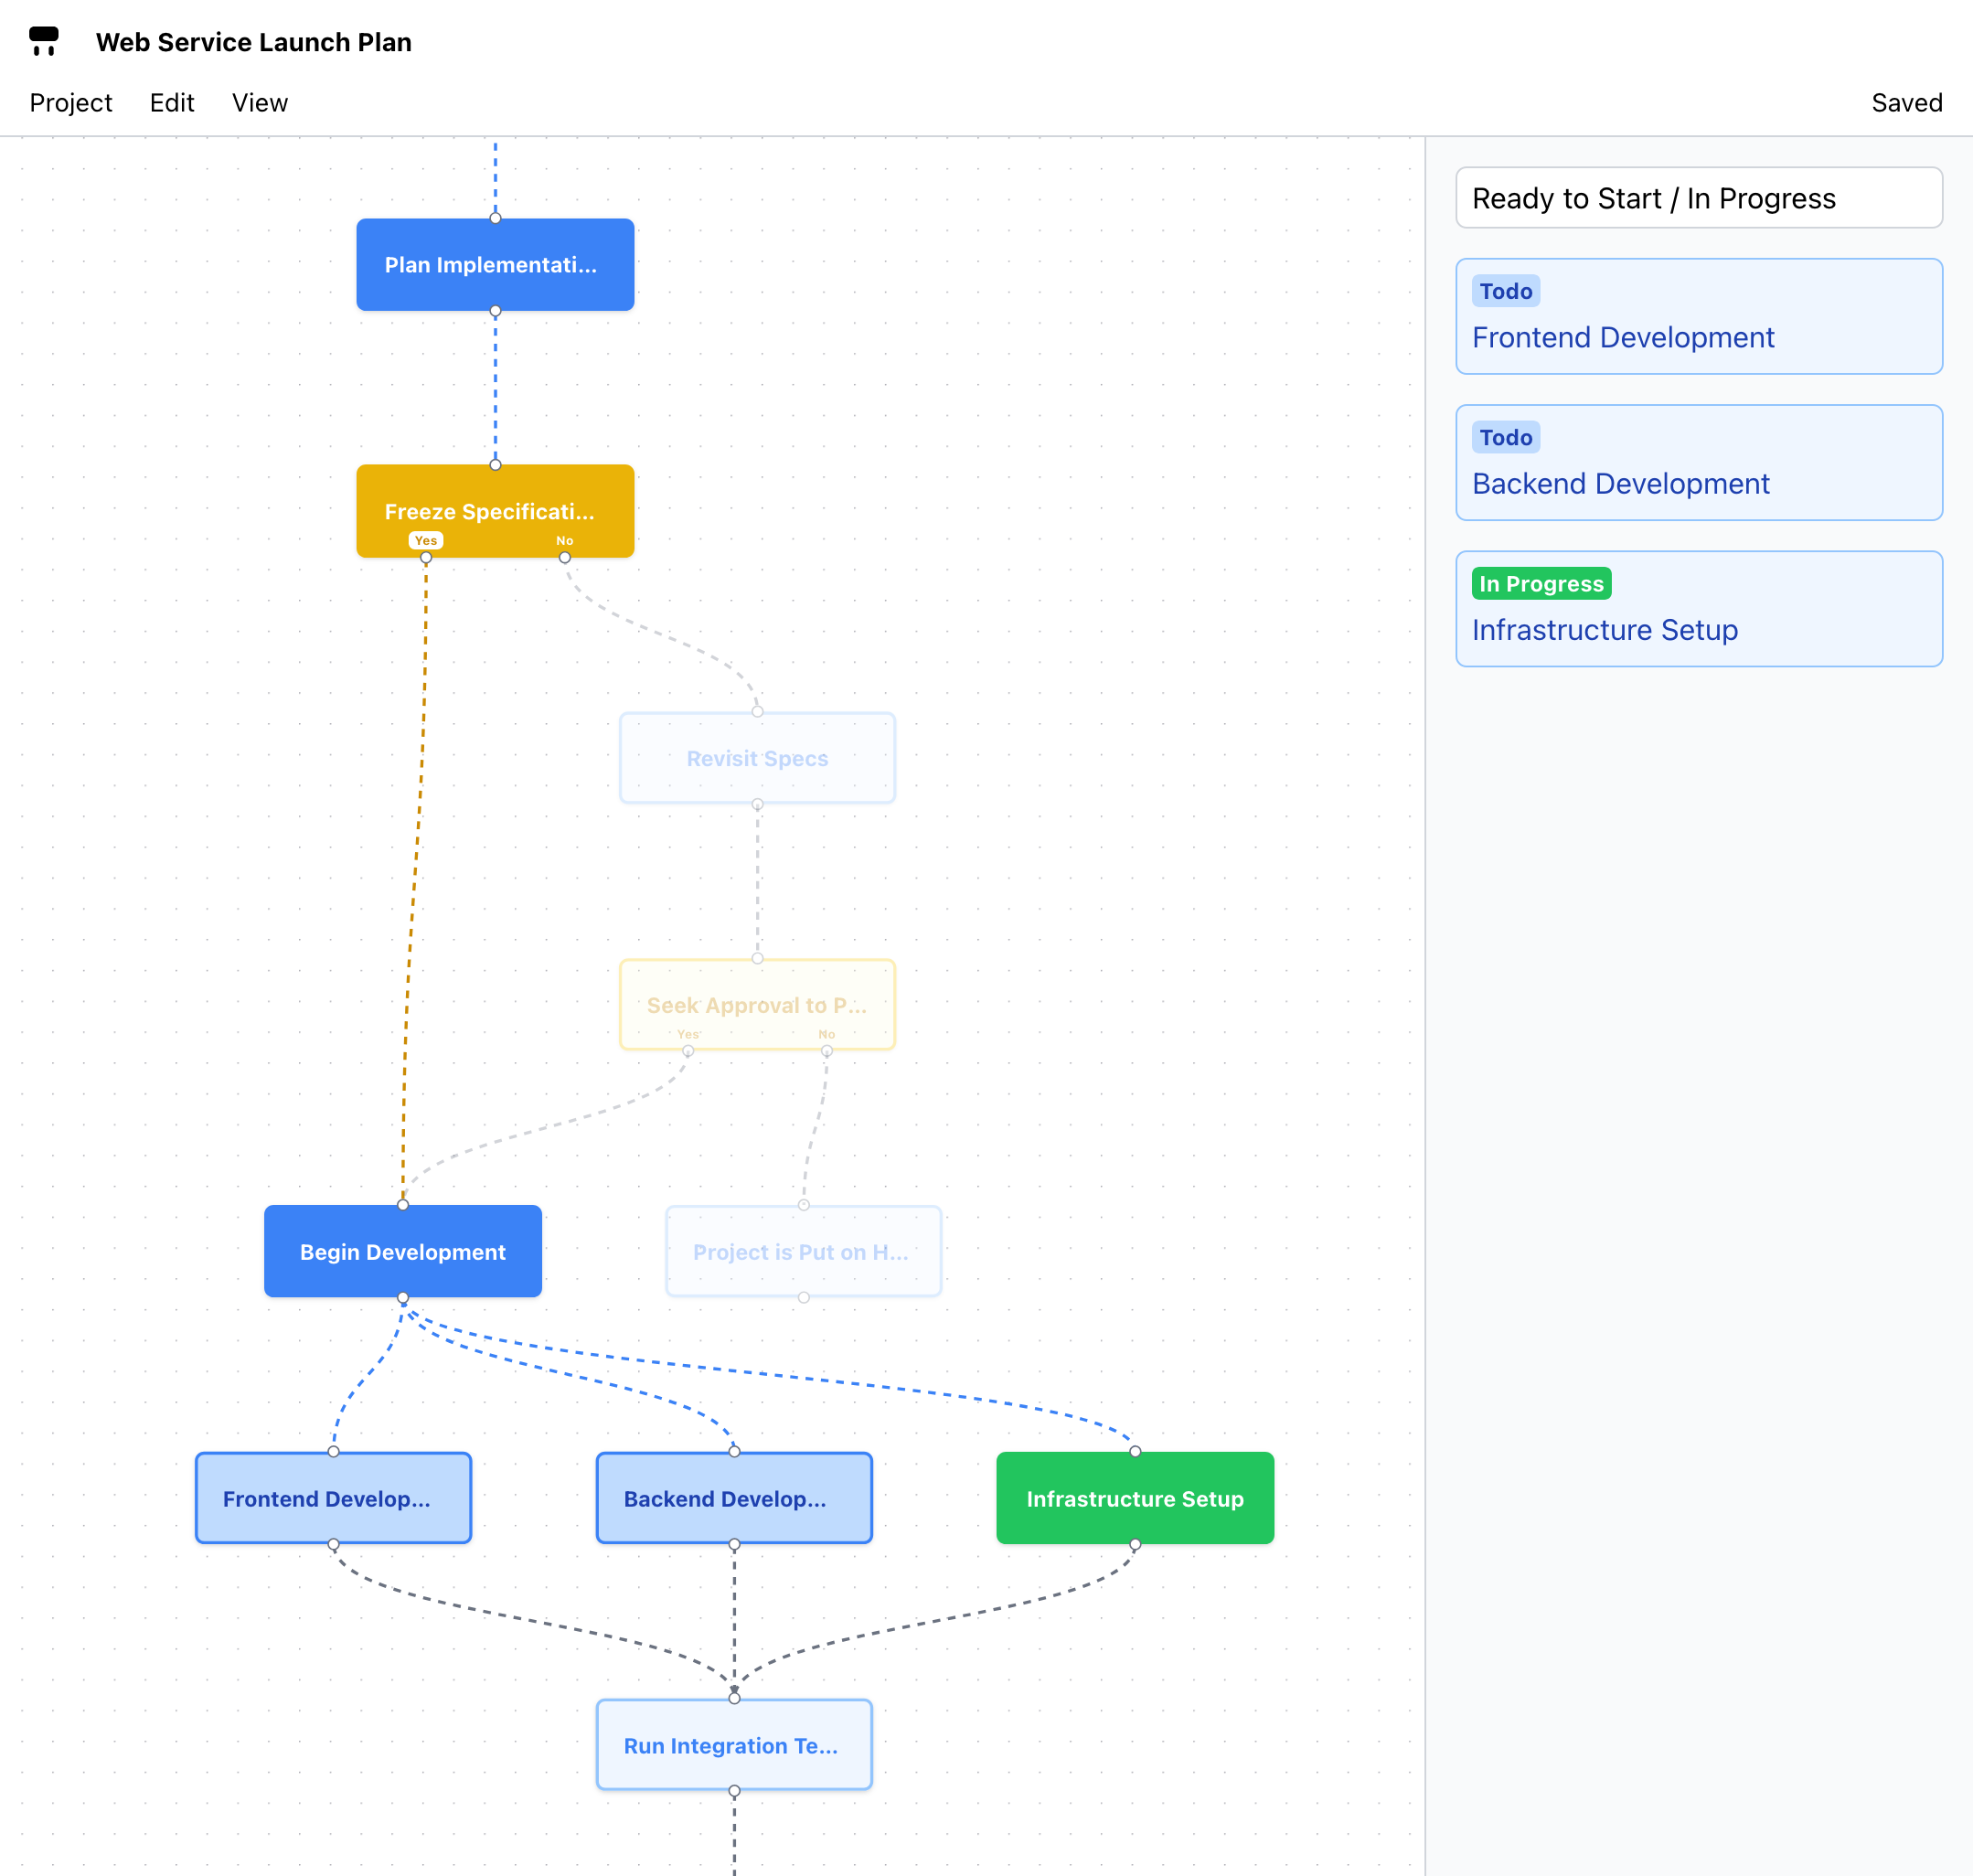The image size is (1973, 1876).
Task: Select the Project is Put on Hold node
Action: (x=803, y=1251)
